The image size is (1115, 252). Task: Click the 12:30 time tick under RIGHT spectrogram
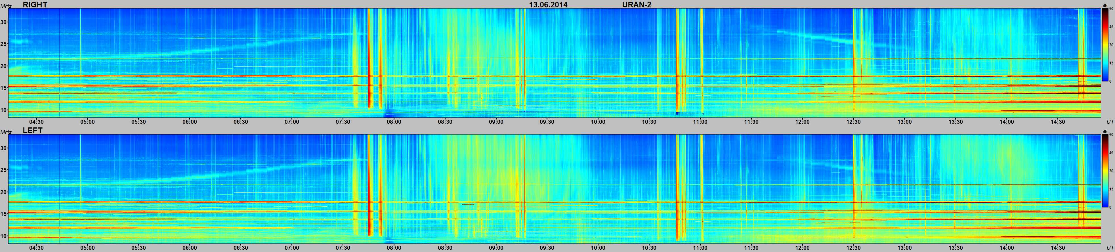854,122
